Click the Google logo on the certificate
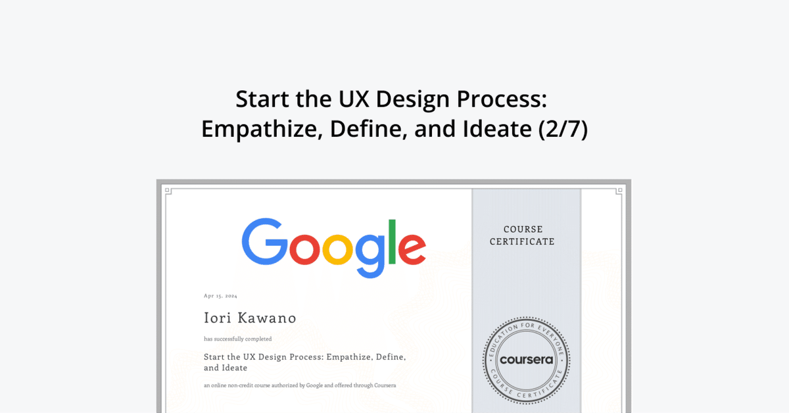 (333, 247)
